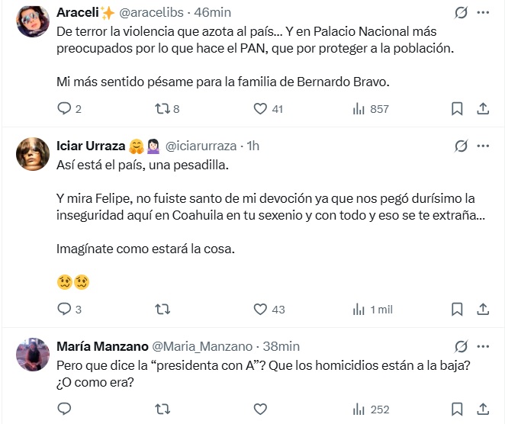The width and height of the screenshot is (505, 424).
Task: Open more options on Araceli's tweet
Action: (x=483, y=13)
